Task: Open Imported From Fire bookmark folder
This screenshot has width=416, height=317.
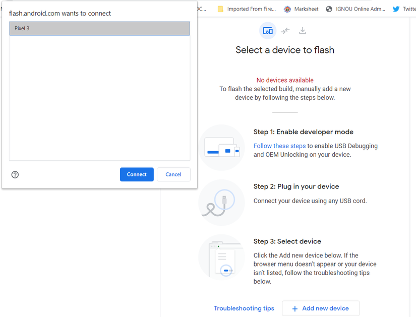Action: pos(247,9)
